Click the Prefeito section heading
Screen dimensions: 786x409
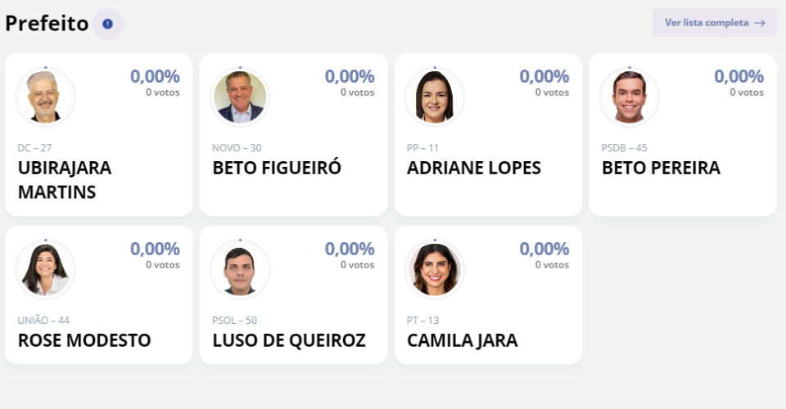click(x=47, y=24)
